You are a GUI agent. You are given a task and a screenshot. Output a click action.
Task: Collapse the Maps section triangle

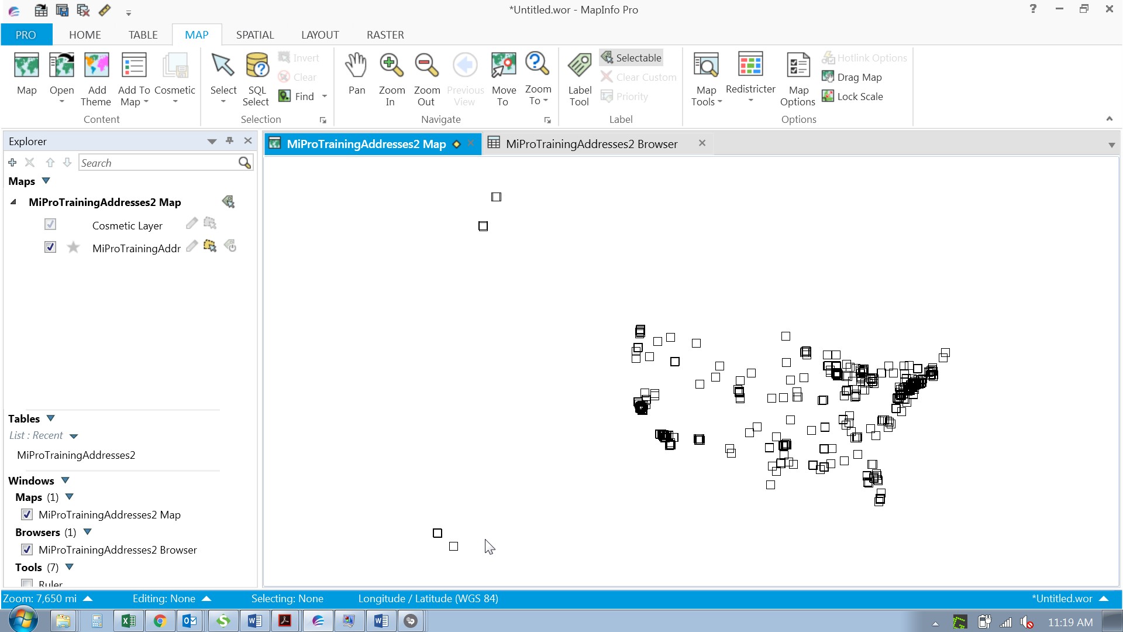click(46, 181)
